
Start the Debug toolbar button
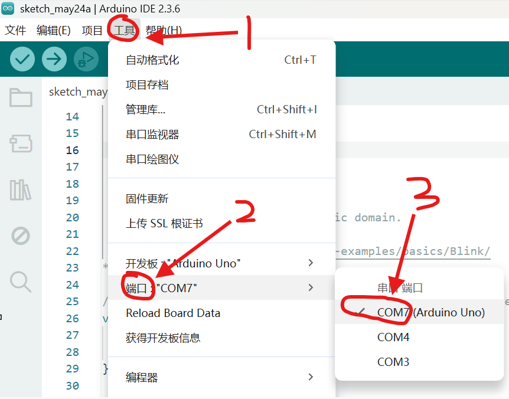(x=86, y=59)
